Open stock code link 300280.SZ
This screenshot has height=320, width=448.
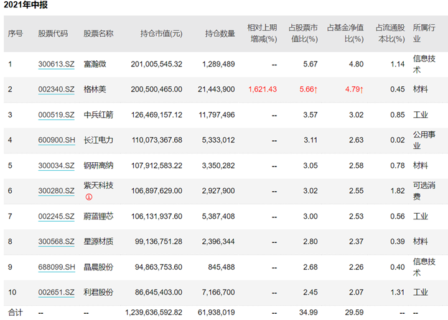(x=56, y=191)
